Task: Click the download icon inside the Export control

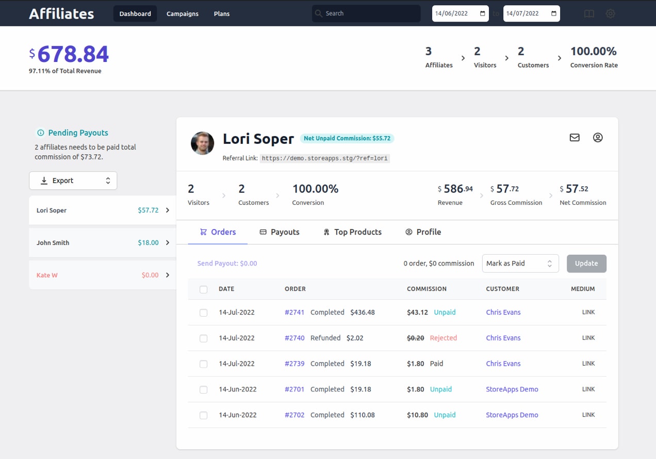Action: [x=45, y=181]
